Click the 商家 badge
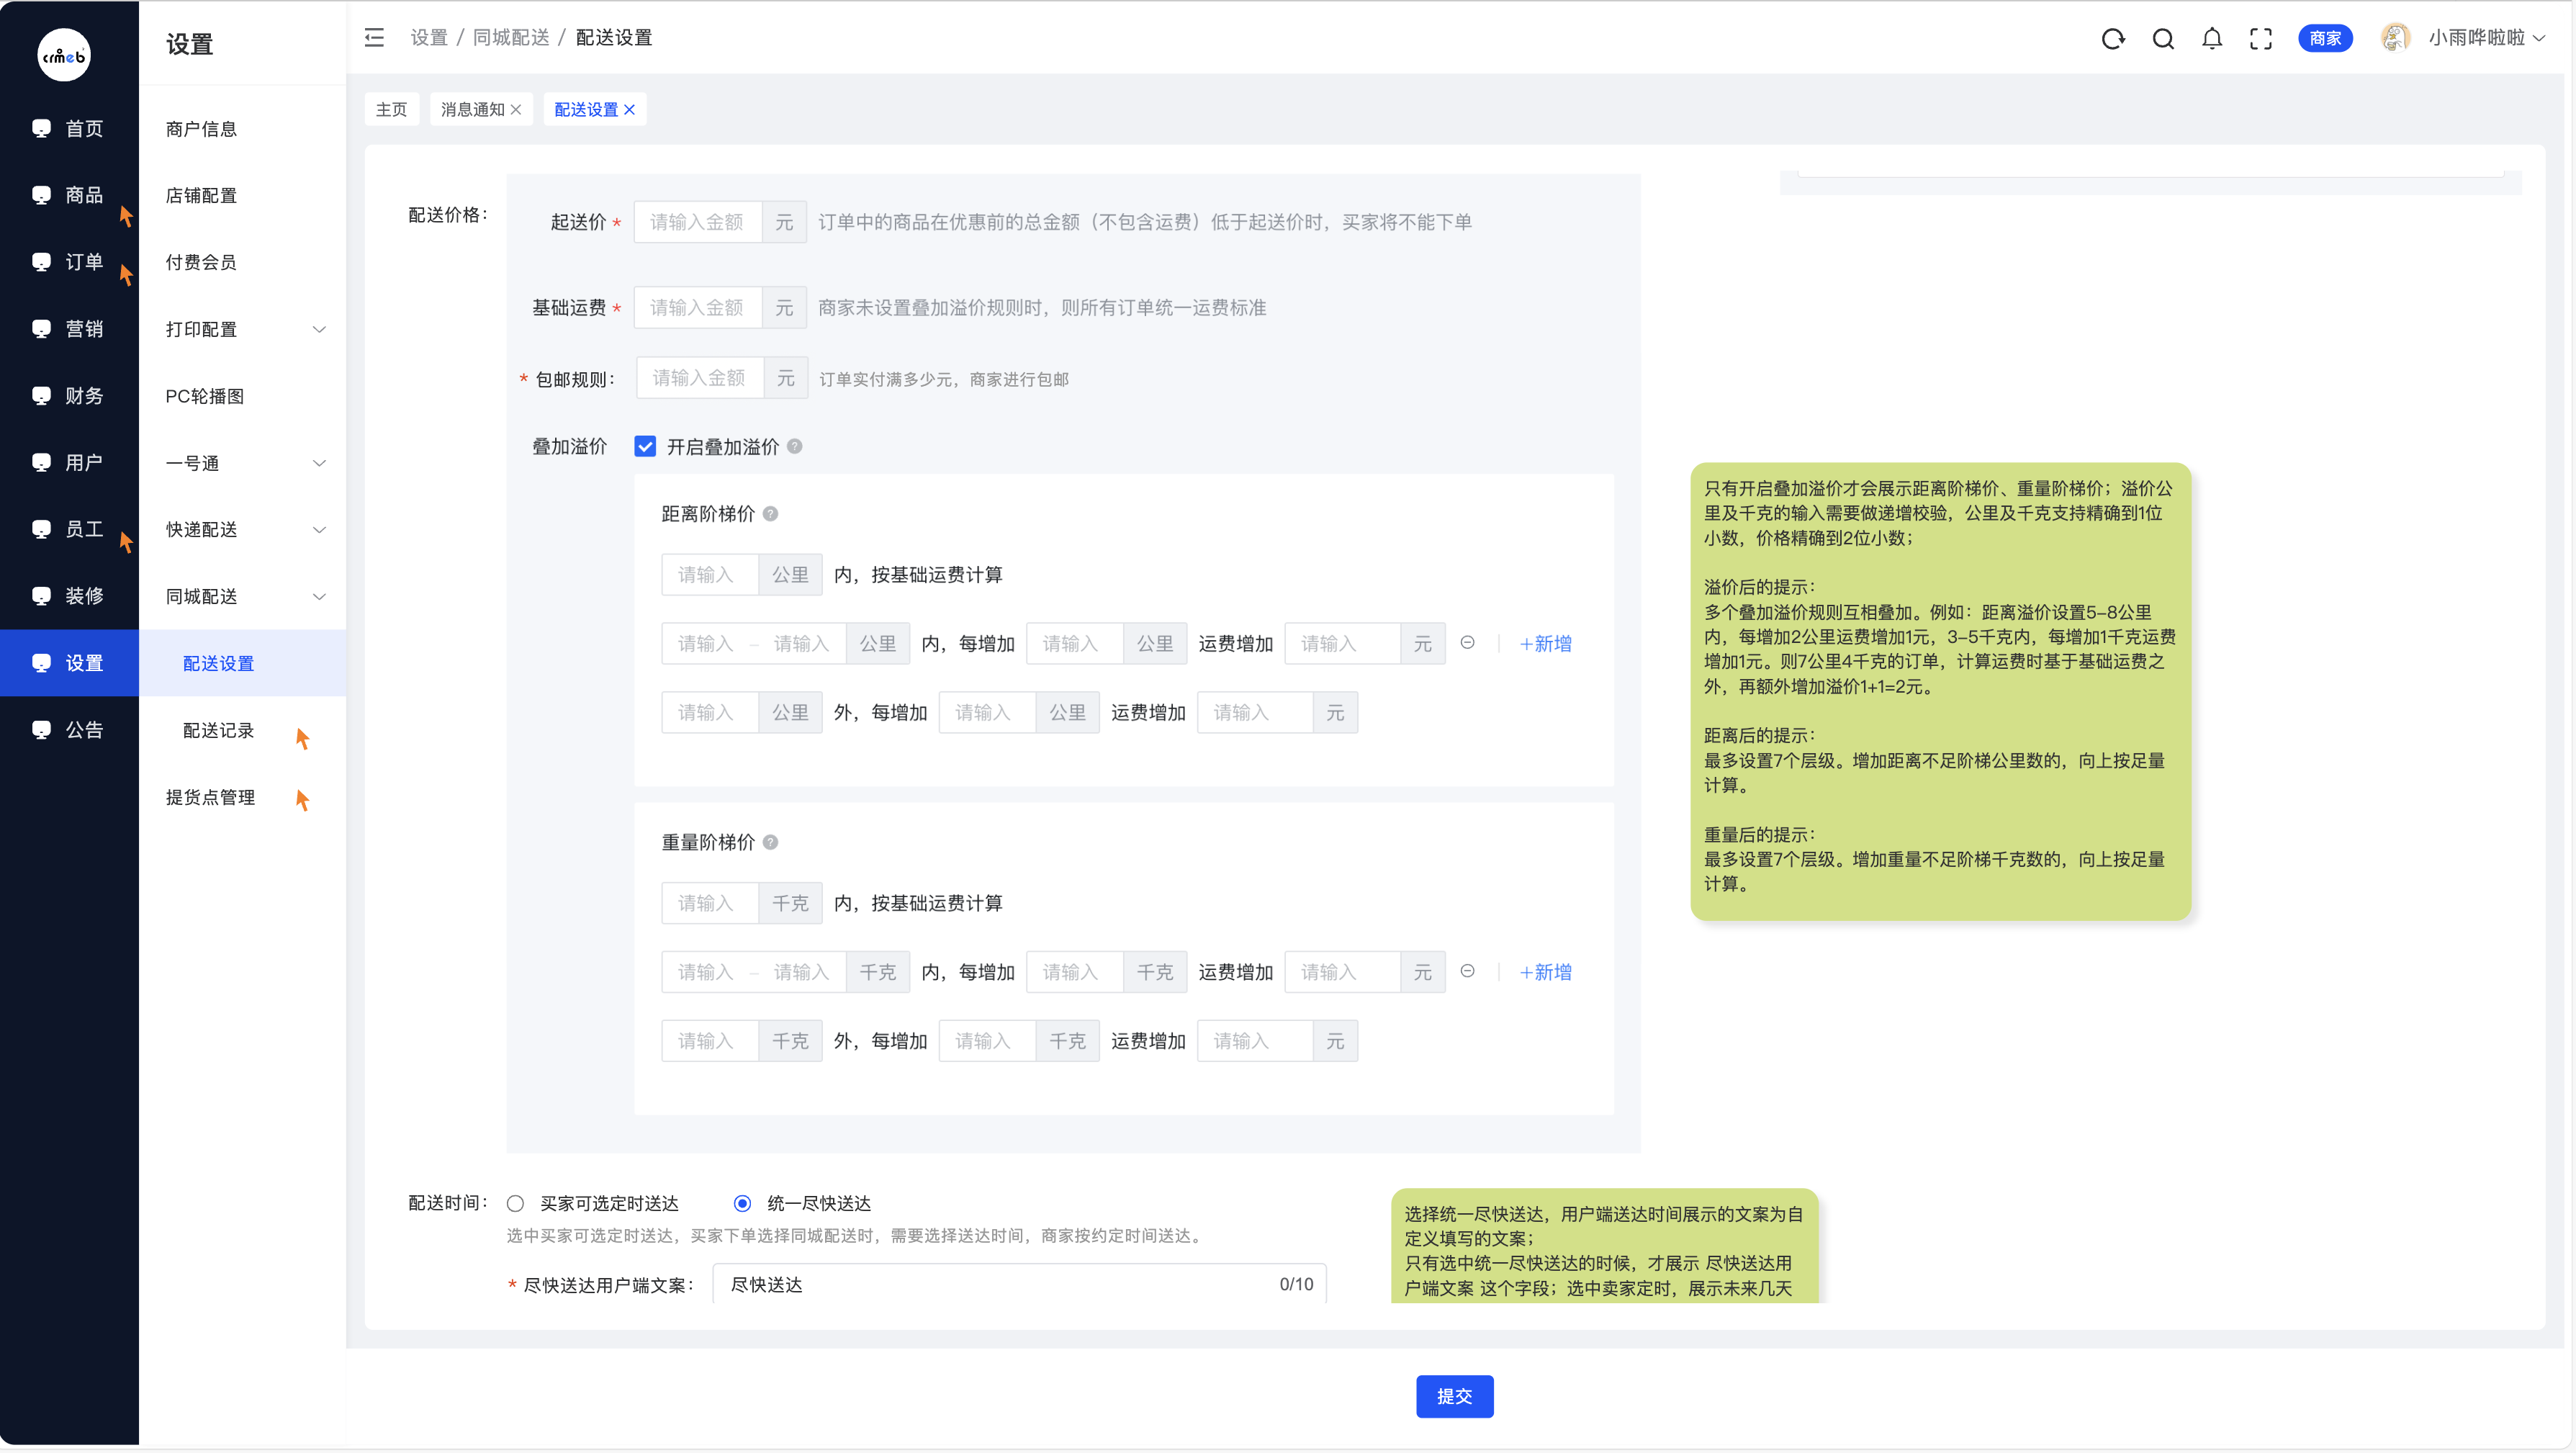 [x=2325, y=38]
